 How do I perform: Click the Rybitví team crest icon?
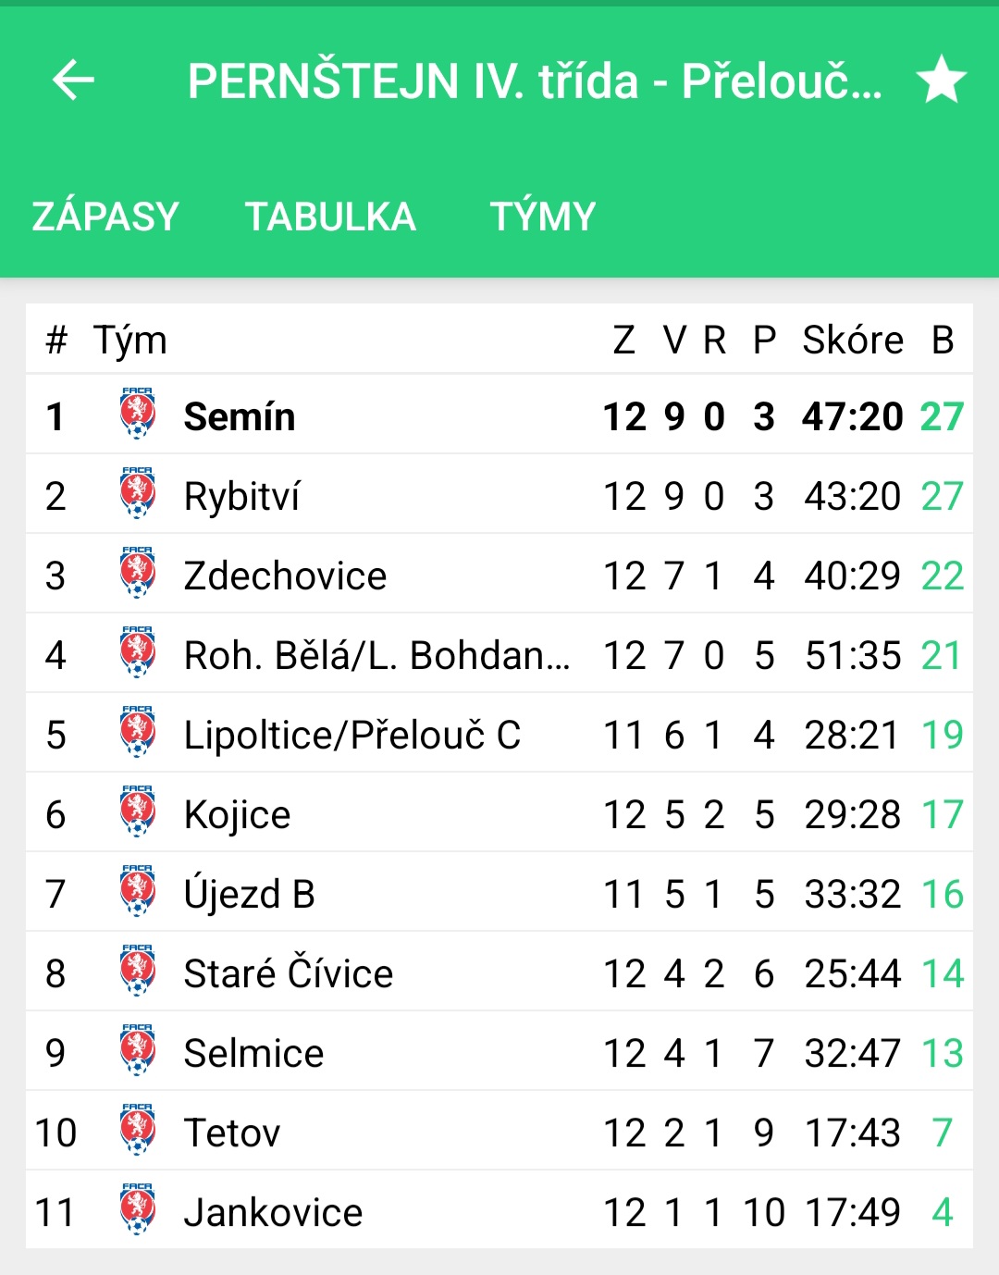(137, 493)
